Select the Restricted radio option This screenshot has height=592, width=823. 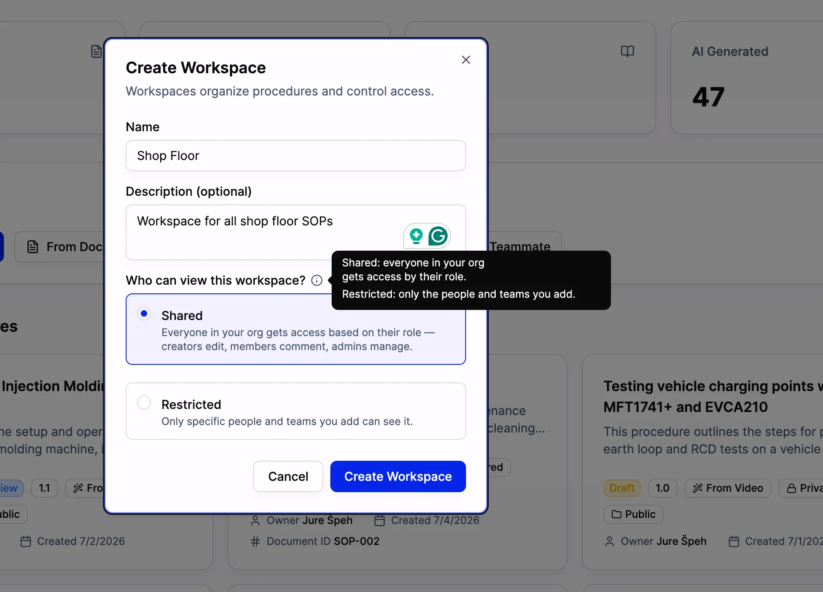tap(144, 402)
